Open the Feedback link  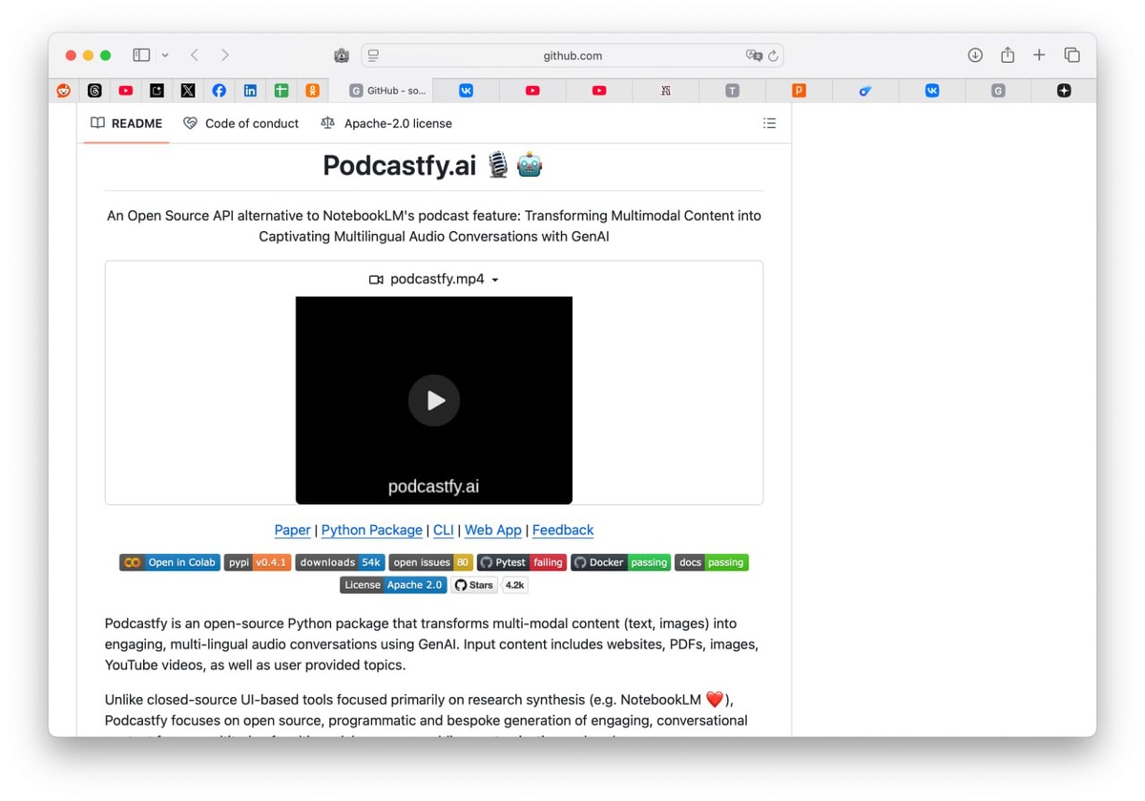click(x=563, y=530)
